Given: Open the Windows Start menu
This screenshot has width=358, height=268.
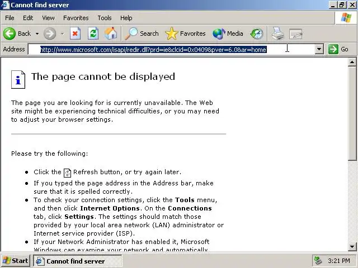Looking at the screenshot, I should pyautogui.click(x=15, y=261).
